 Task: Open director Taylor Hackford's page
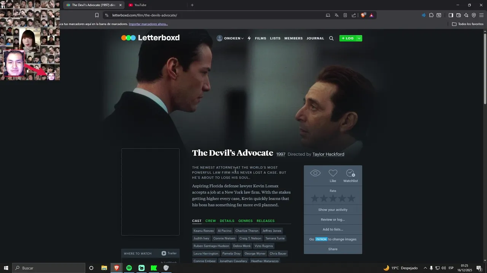[x=328, y=154]
